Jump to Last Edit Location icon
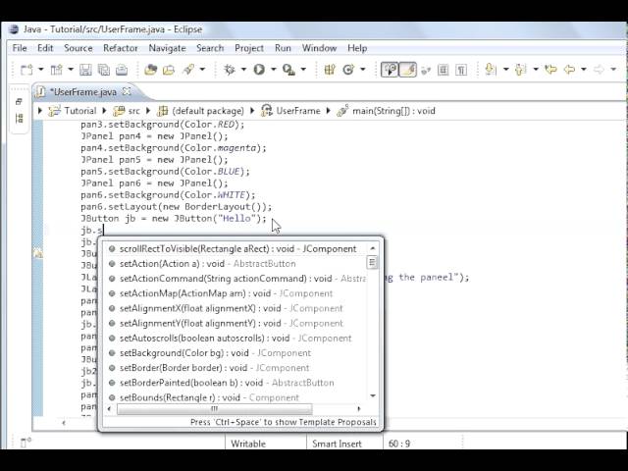This screenshot has width=628, height=471. [550, 70]
